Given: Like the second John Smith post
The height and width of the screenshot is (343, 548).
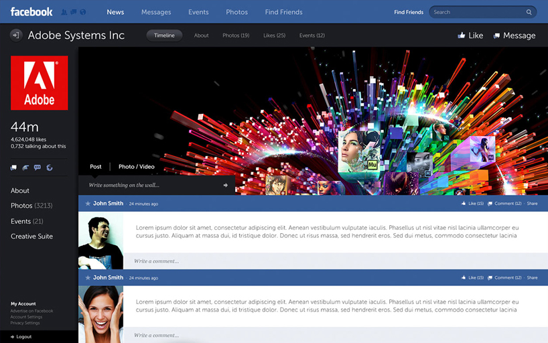Looking at the screenshot, I should click(472, 277).
